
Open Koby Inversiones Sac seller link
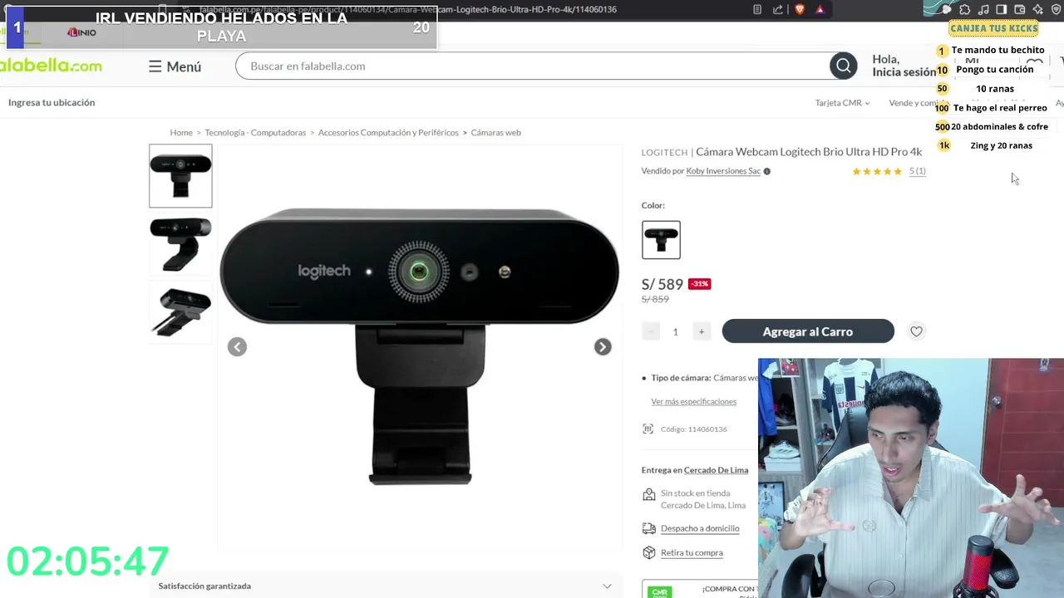pyautogui.click(x=723, y=171)
